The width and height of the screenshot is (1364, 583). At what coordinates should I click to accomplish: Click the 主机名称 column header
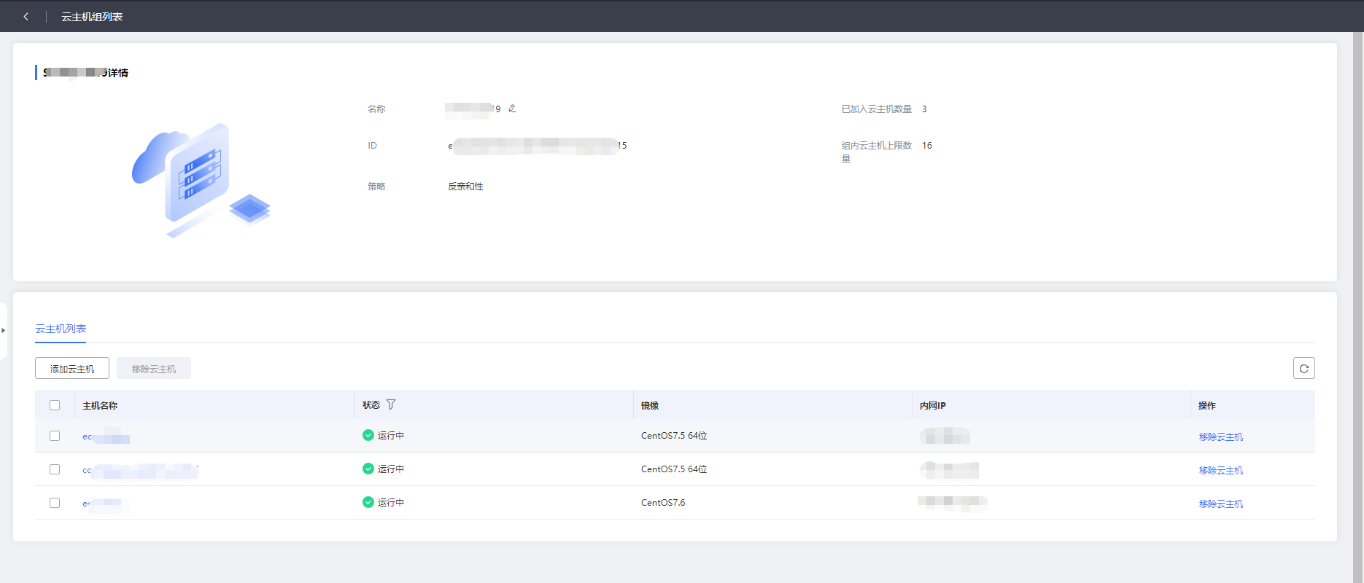100,405
